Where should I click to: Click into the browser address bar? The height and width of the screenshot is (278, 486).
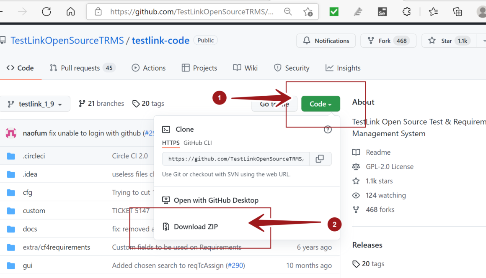191,12
